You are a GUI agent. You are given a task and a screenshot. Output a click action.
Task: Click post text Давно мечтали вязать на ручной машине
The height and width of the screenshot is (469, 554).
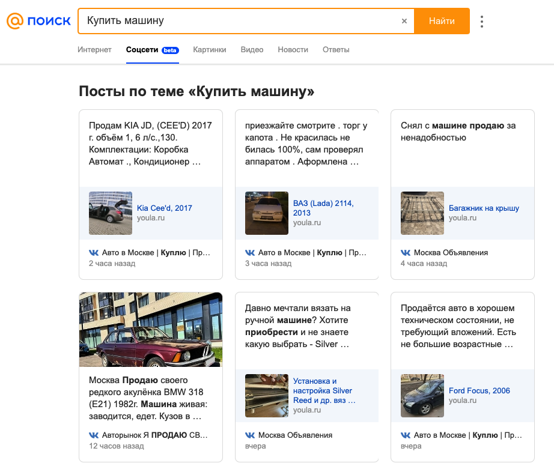(x=298, y=326)
